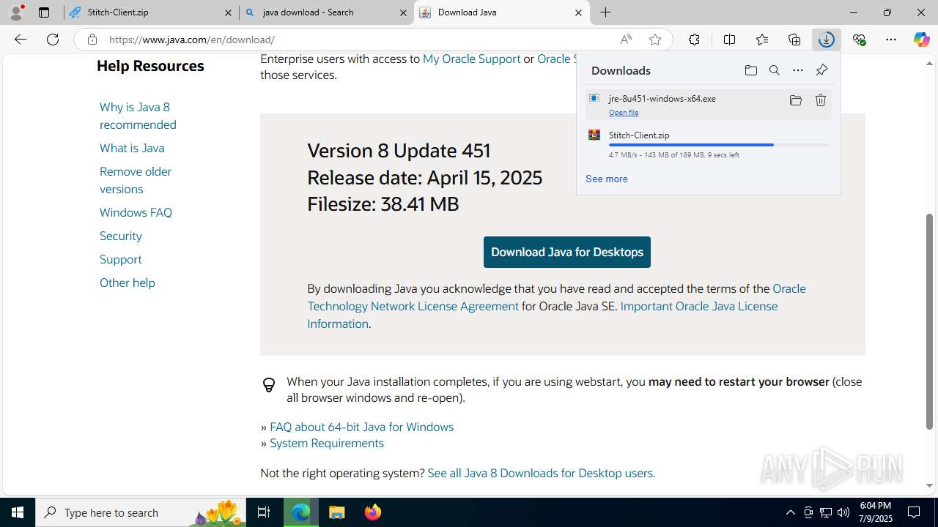Open Security help link
This screenshot has height=527, width=938.
(121, 236)
